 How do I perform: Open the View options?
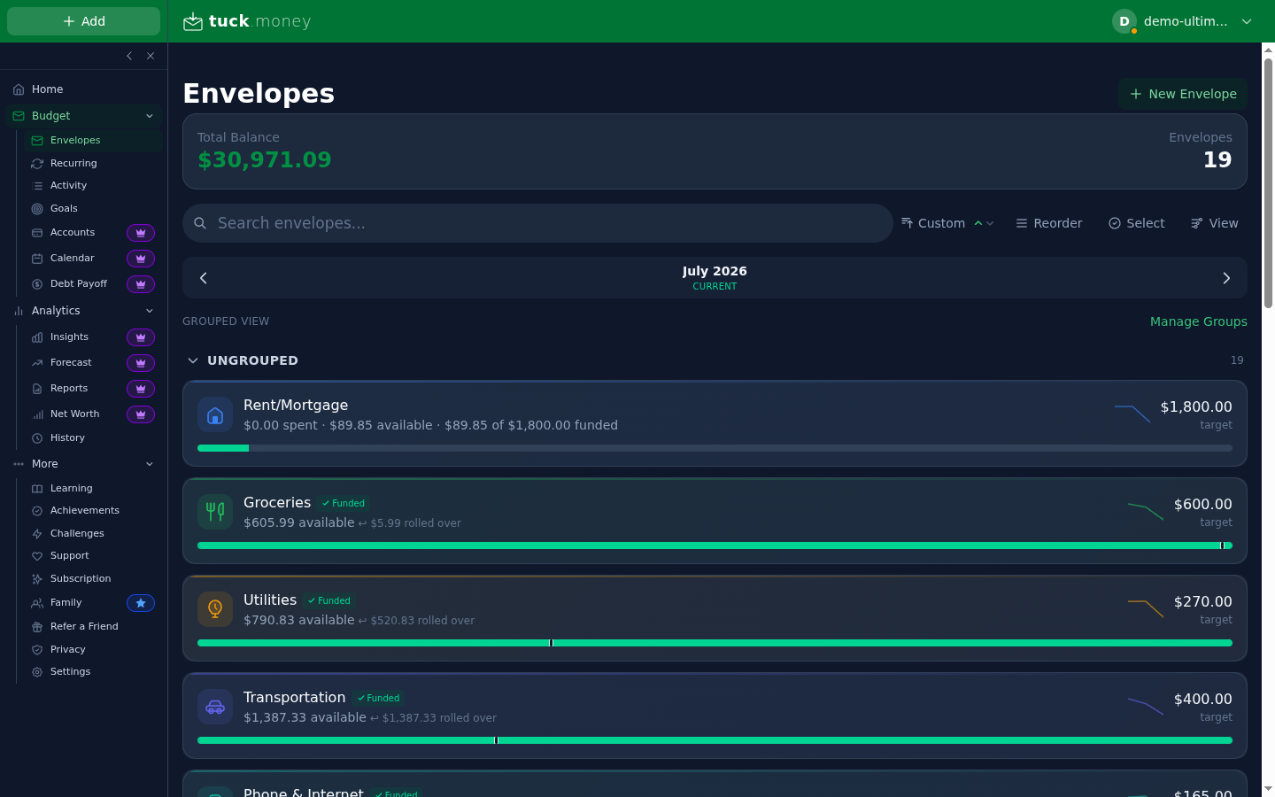point(1214,223)
